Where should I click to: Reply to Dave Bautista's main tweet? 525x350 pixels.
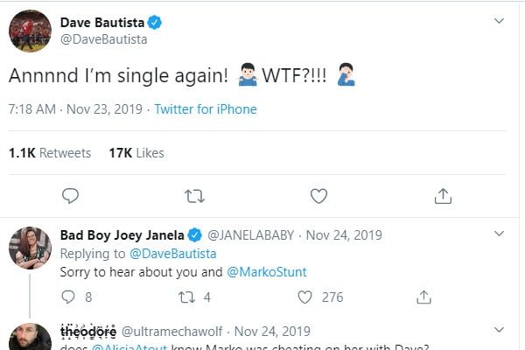[x=70, y=196]
